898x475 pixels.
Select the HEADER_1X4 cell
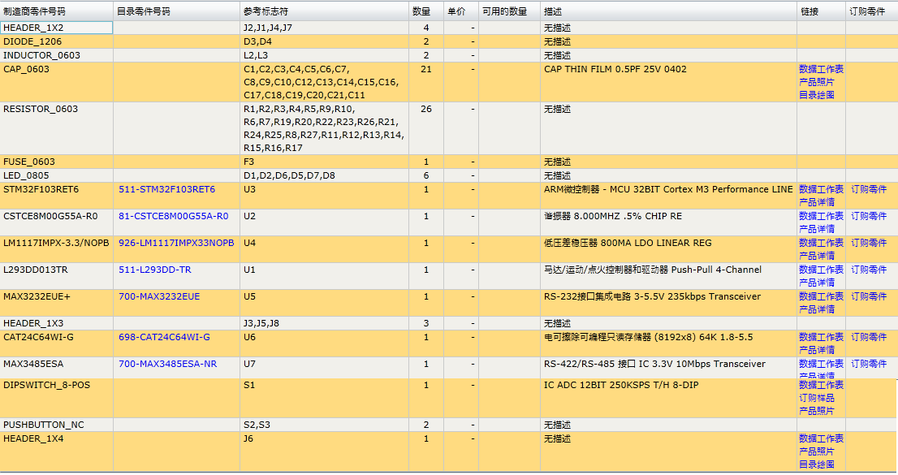click(x=57, y=452)
